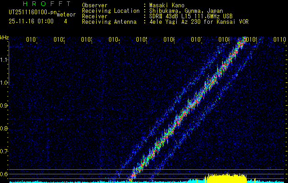The width and height of the screenshot is (288, 183).
Task: Click the Observer label
Action: 95,5
